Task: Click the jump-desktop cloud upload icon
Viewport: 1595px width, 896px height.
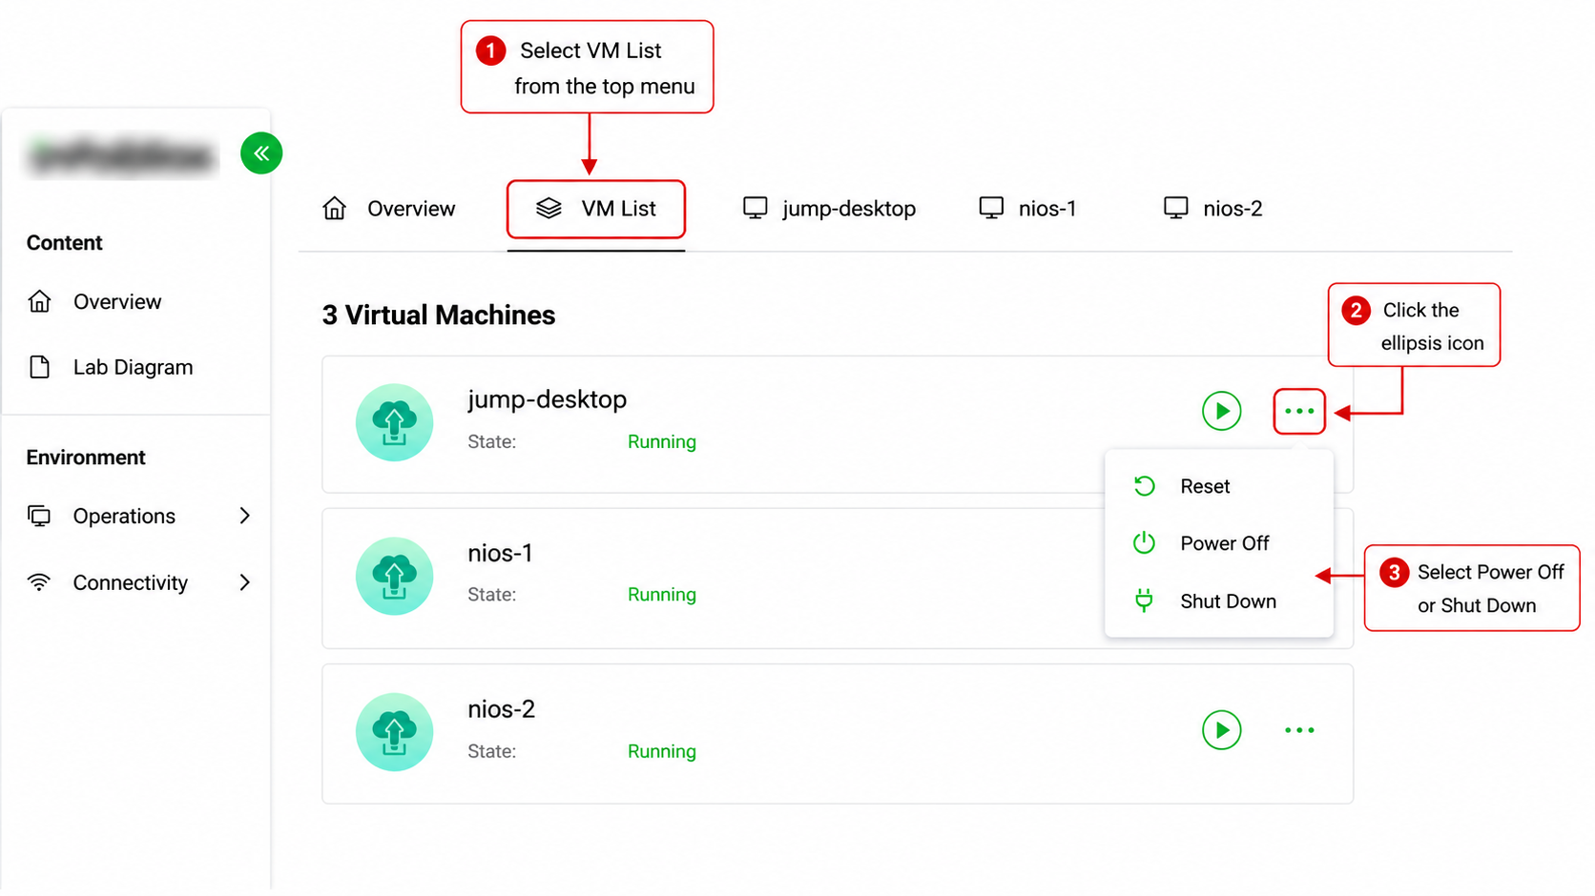Action: point(394,422)
